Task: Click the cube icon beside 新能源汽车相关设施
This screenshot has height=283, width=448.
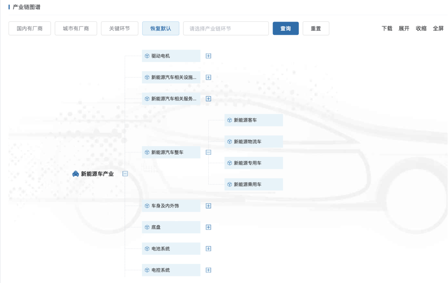Action: [x=147, y=78]
